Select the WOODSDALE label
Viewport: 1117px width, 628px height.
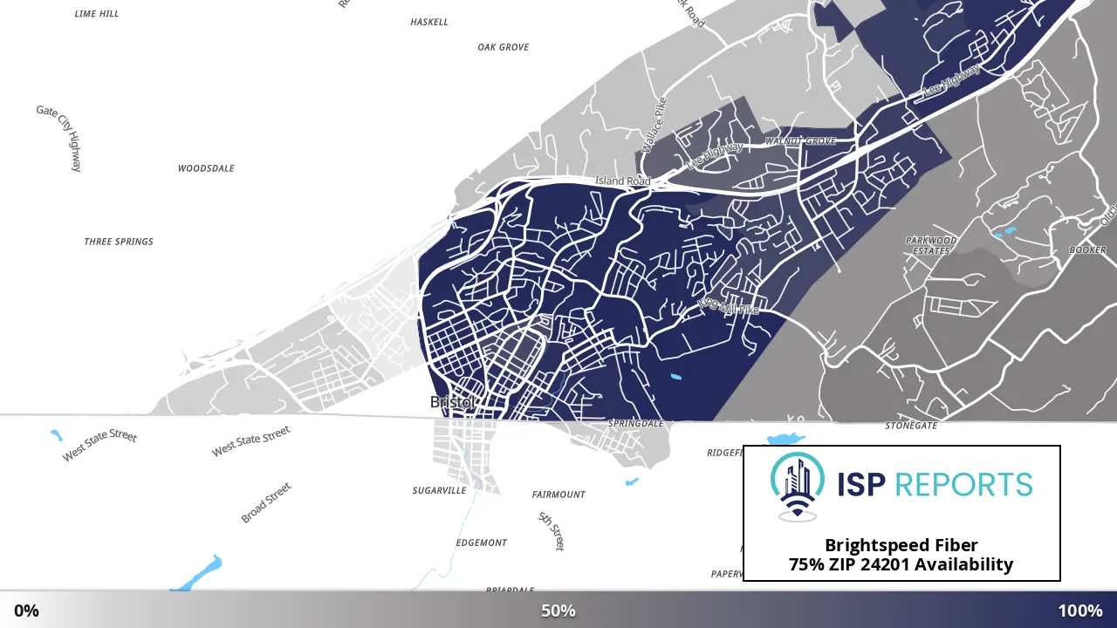206,168
